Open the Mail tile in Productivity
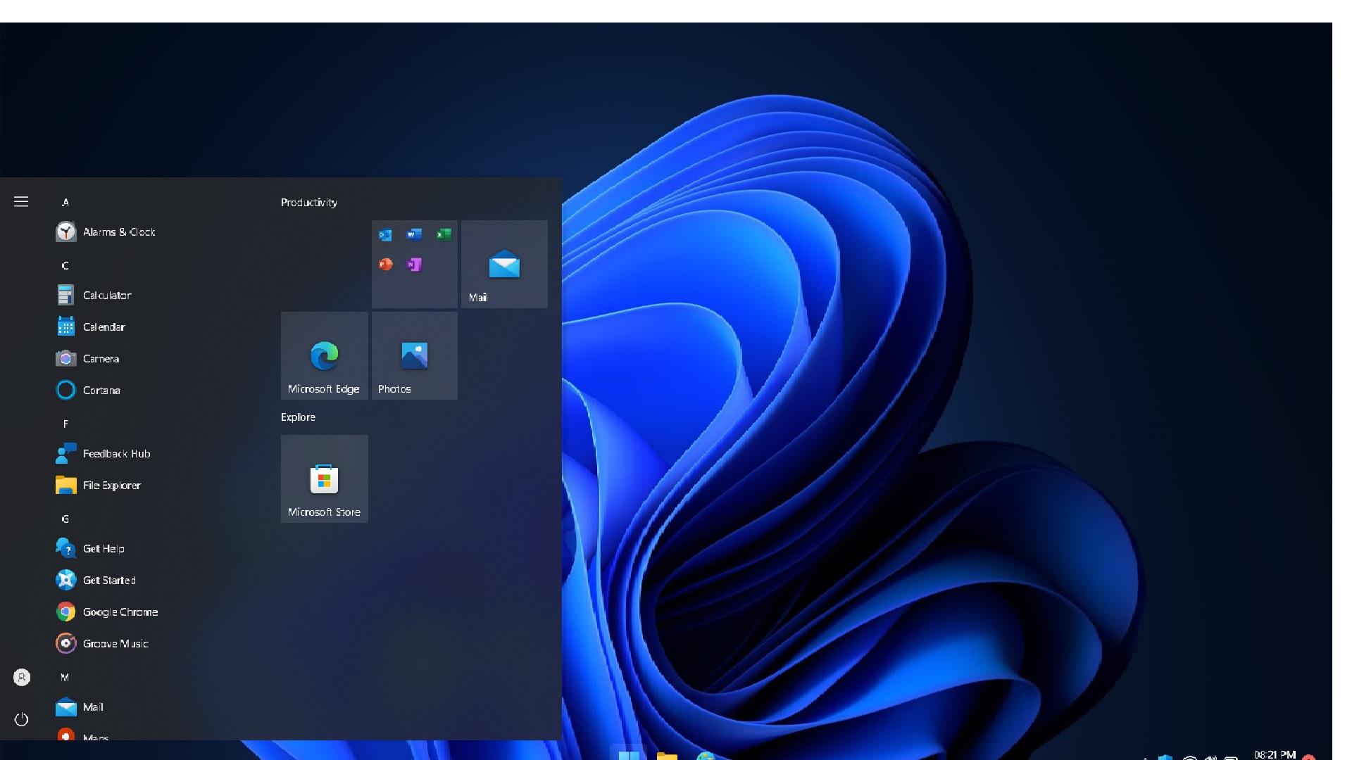1352x760 pixels. 504,265
